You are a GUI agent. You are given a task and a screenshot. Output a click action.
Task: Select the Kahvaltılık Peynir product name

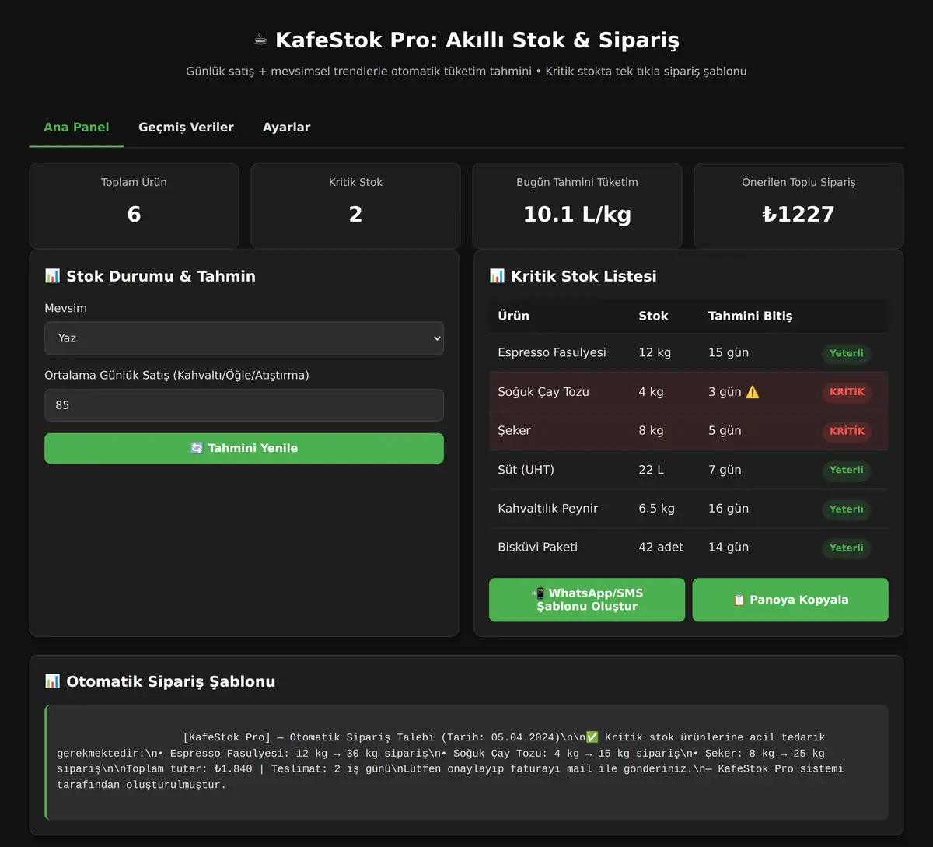548,508
